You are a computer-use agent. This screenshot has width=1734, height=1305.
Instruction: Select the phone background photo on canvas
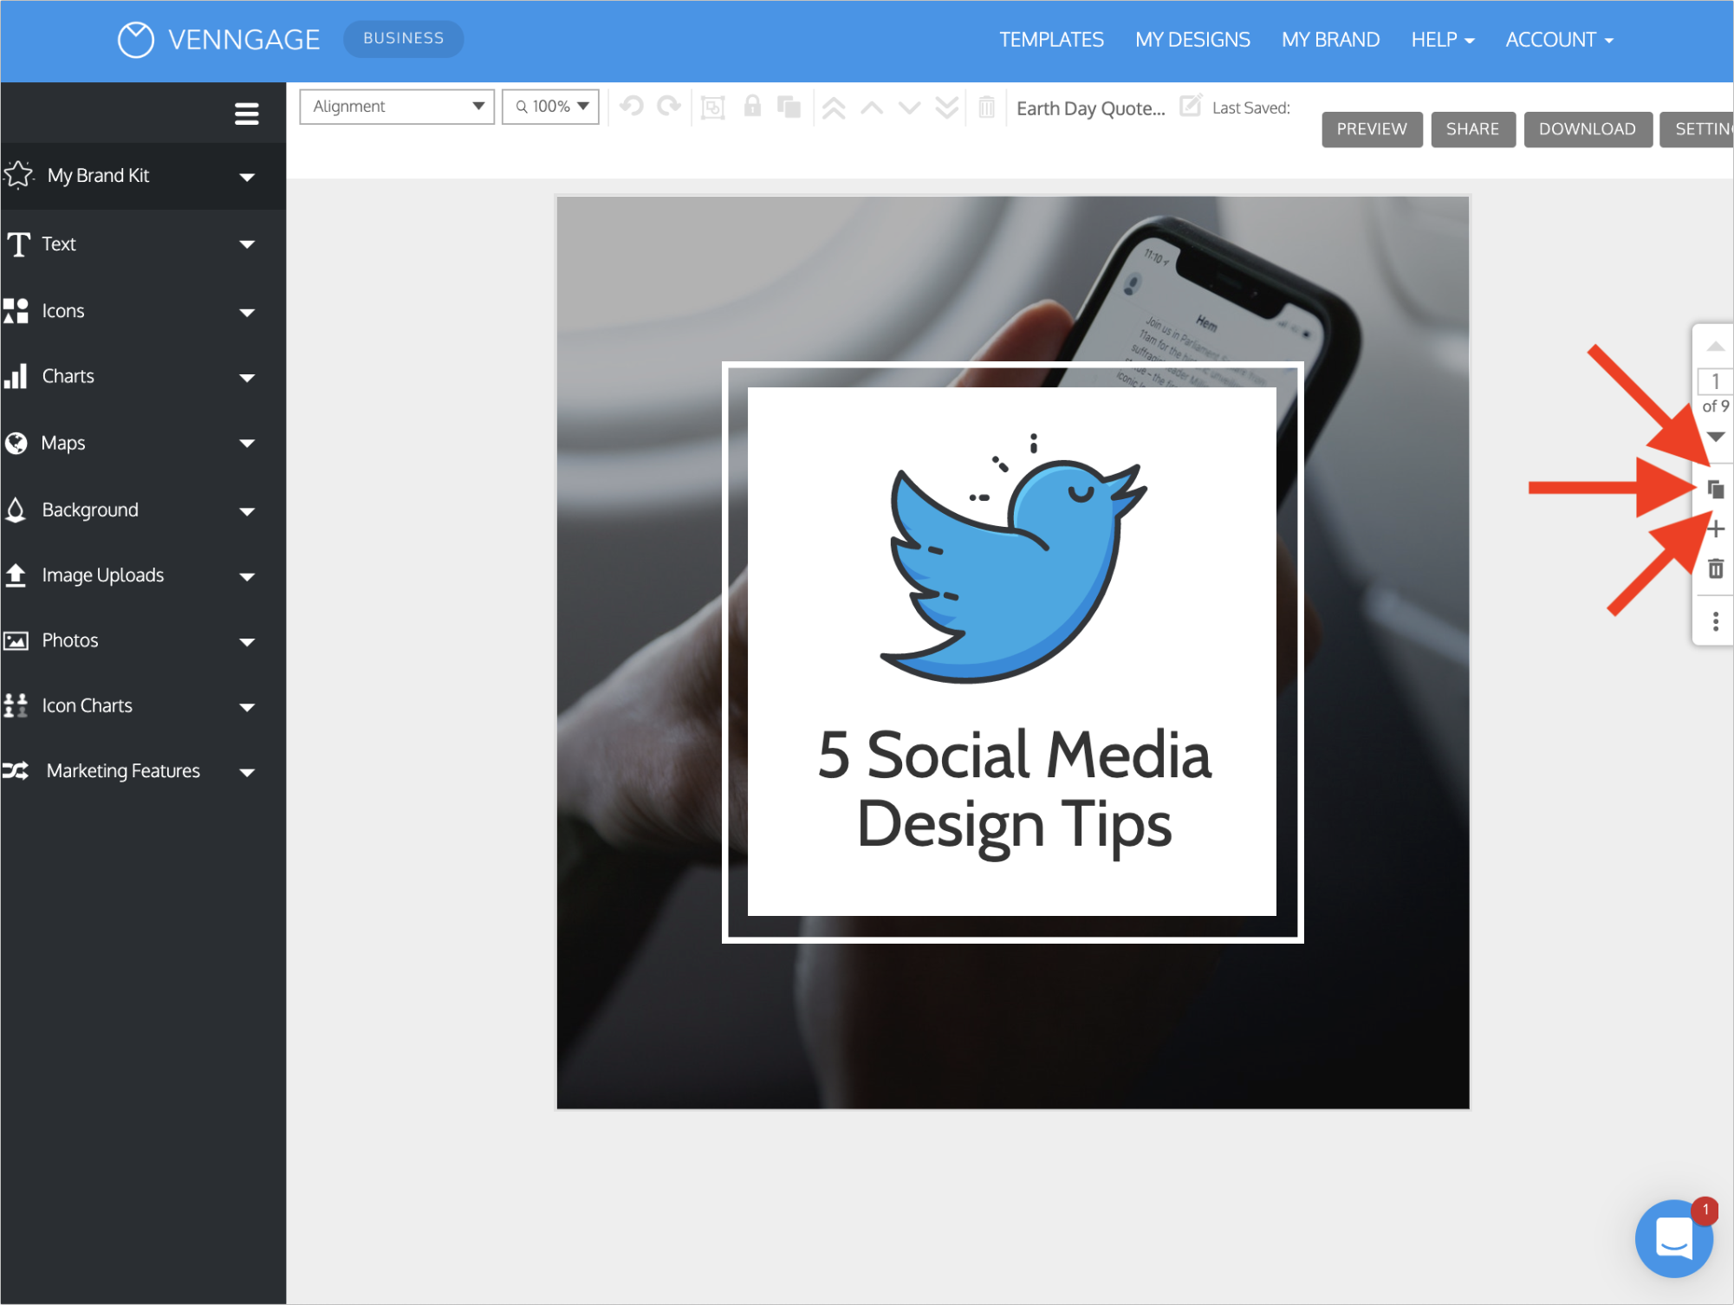(1012, 1023)
